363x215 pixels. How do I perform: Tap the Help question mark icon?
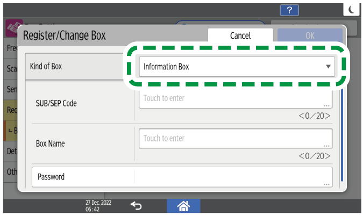289,11
